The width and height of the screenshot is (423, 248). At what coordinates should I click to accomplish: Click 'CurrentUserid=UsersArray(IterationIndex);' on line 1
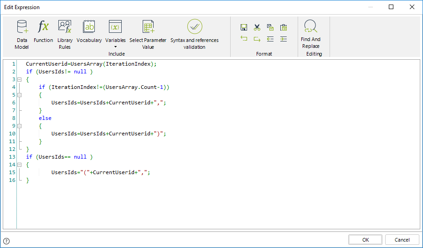(x=91, y=64)
